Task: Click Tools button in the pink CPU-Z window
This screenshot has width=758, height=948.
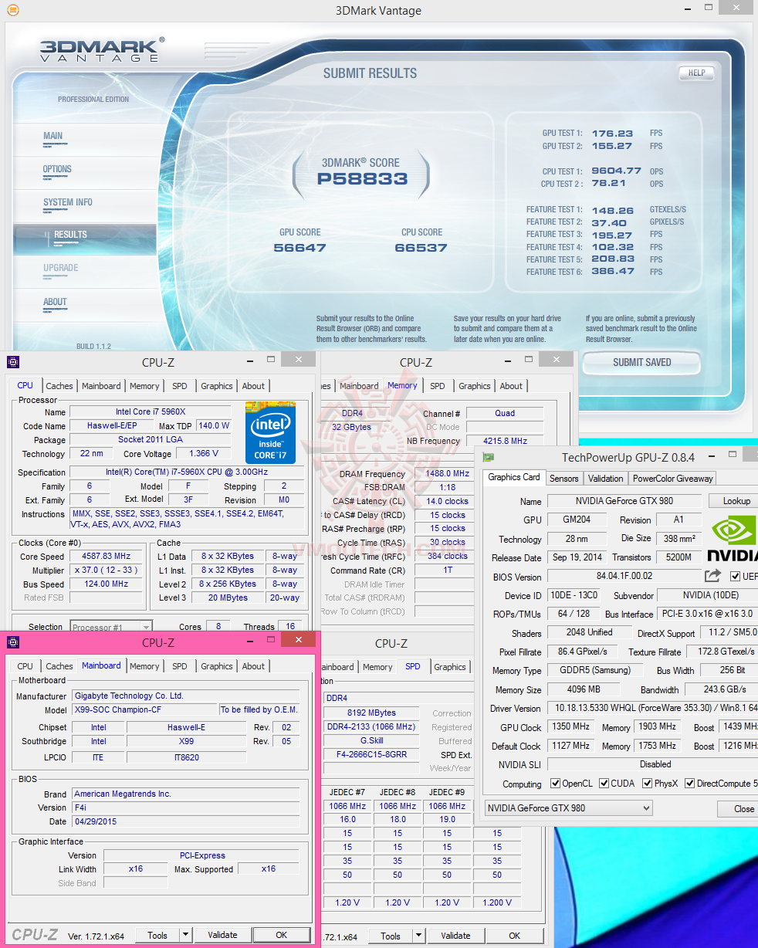Action: click(x=157, y=935)
